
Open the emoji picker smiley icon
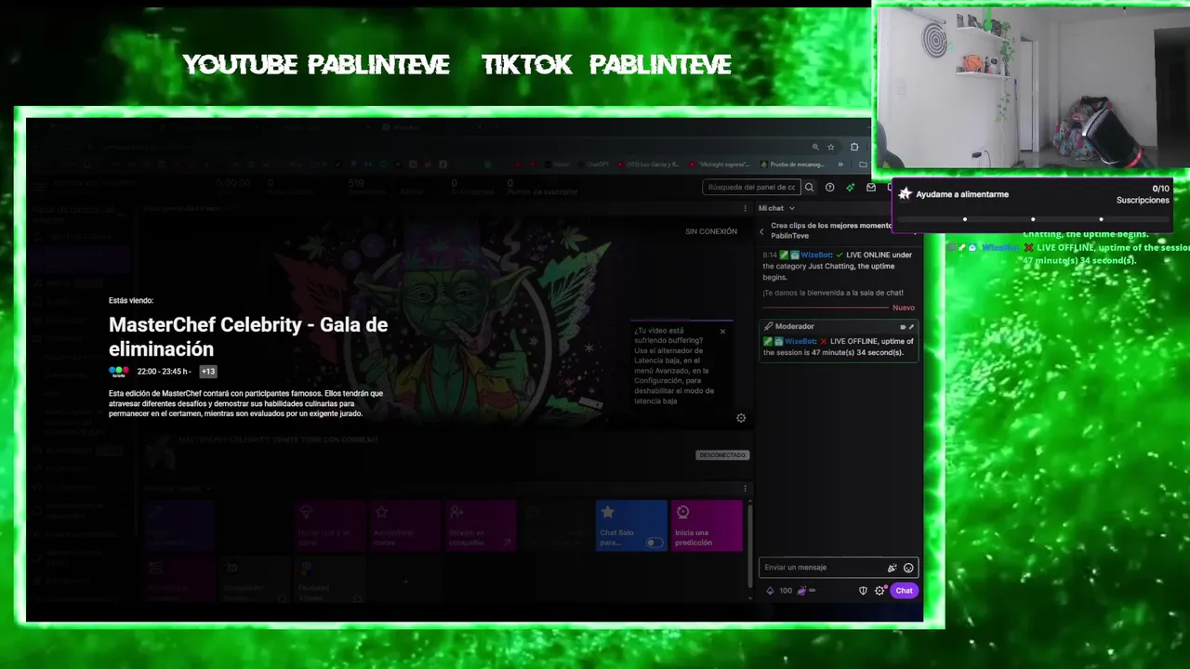click(x=908, y=568)
